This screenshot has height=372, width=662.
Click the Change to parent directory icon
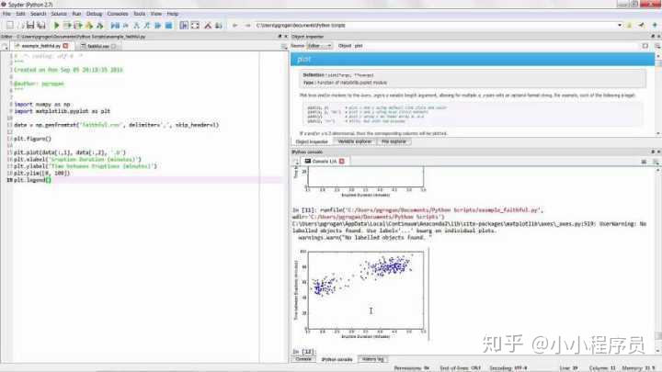point(655,26)
